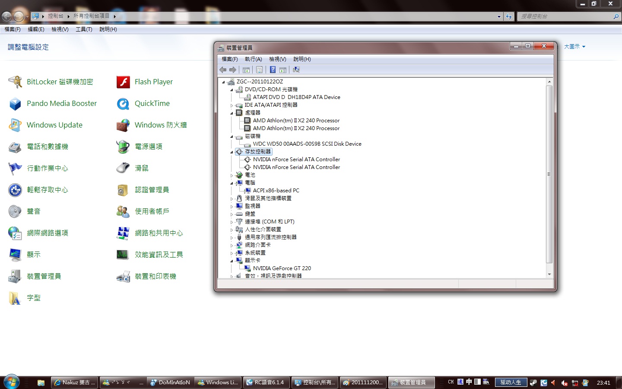Open the 執行(A) menu in Device Manager
This screenshot has height=389, width=622.
pyautogui.click(x=253, y=59)
